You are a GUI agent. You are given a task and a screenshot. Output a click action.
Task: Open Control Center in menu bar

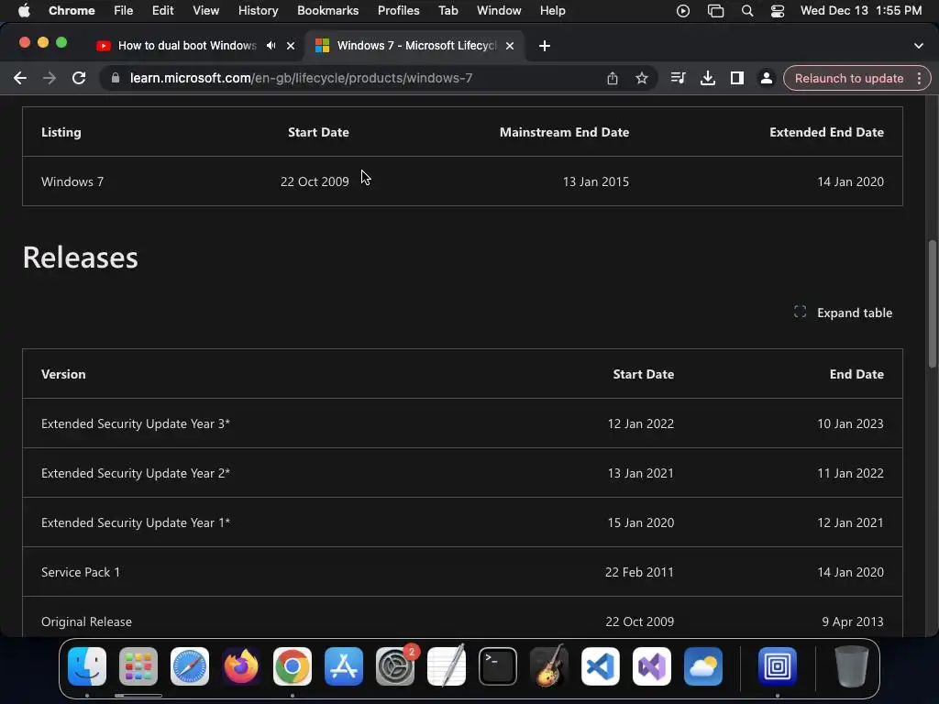click(x=778, y=11)
